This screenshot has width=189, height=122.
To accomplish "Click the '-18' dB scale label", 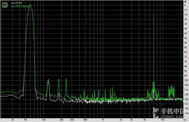I will [x=185, y=15].
